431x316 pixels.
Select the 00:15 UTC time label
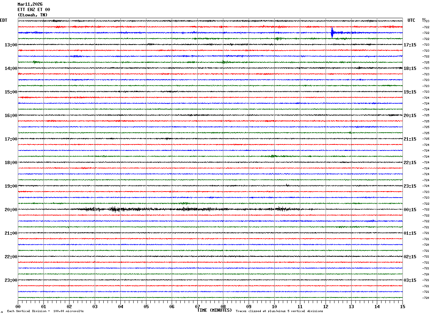coord(410,210)
